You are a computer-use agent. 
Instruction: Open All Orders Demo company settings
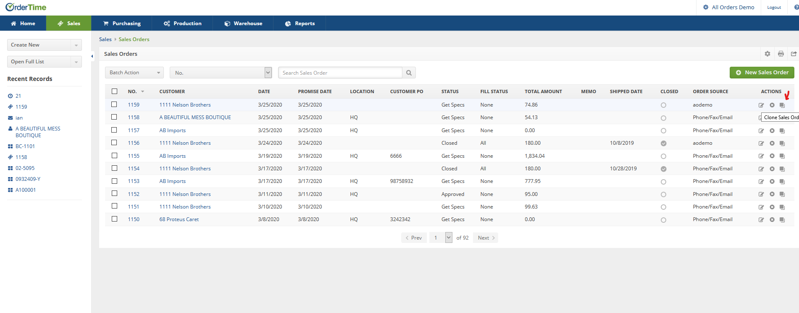click(728, 7)
